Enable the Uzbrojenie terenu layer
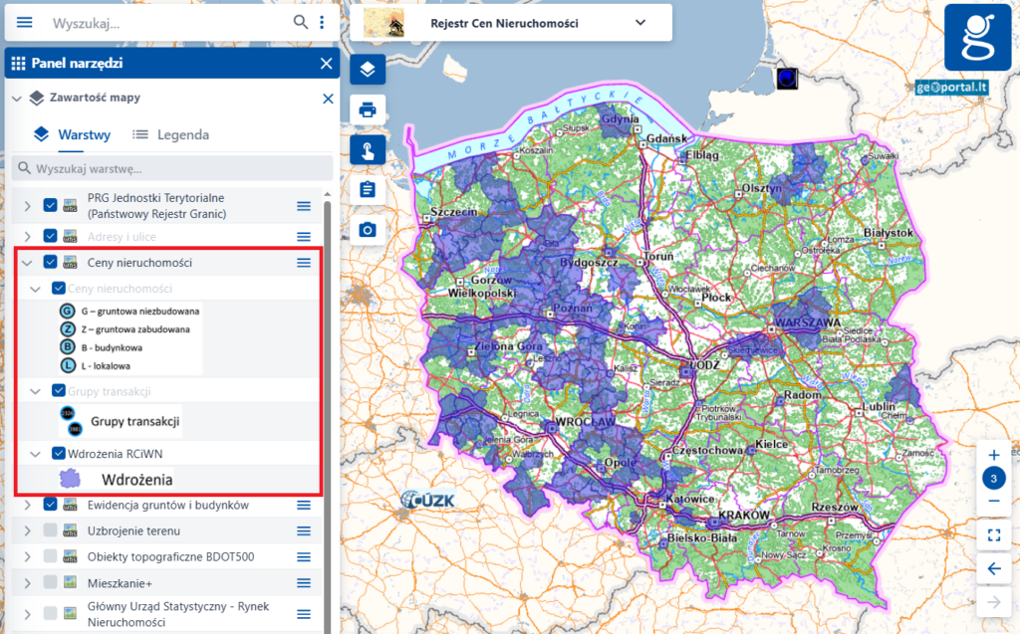 (50, 530)
